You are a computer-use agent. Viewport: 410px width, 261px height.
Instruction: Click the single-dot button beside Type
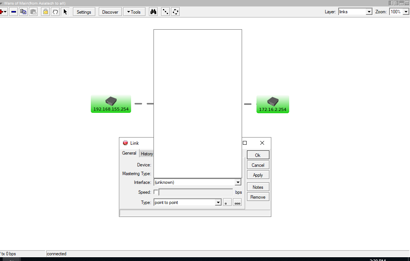click(x=227, y=202)
